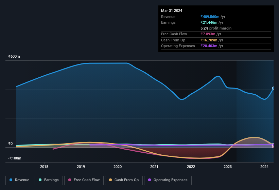
Task: Click the 2018 x-axis label
Action: [44, 167]
